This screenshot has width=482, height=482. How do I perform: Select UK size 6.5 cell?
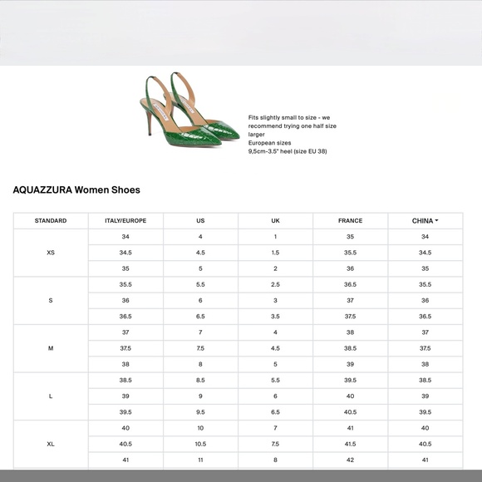pos(275,412)
